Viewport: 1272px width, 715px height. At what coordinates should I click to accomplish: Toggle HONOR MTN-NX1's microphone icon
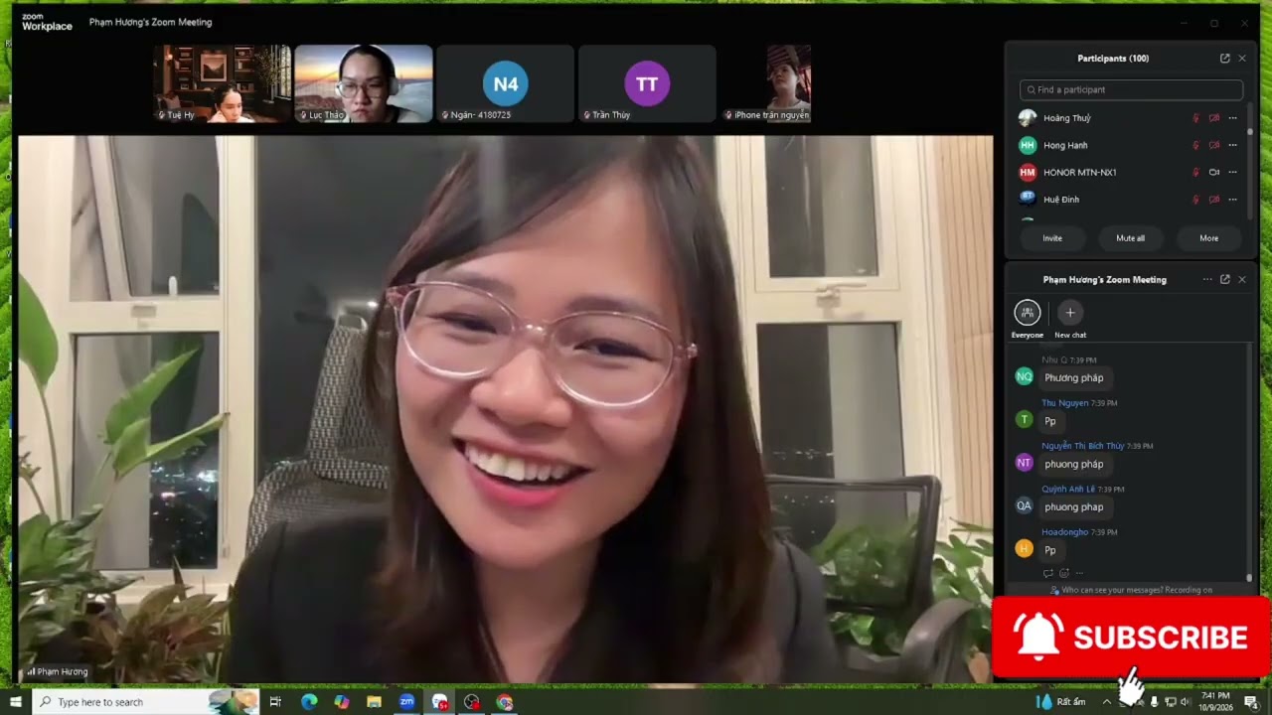pyautogui.click(x=1196, y=172)
